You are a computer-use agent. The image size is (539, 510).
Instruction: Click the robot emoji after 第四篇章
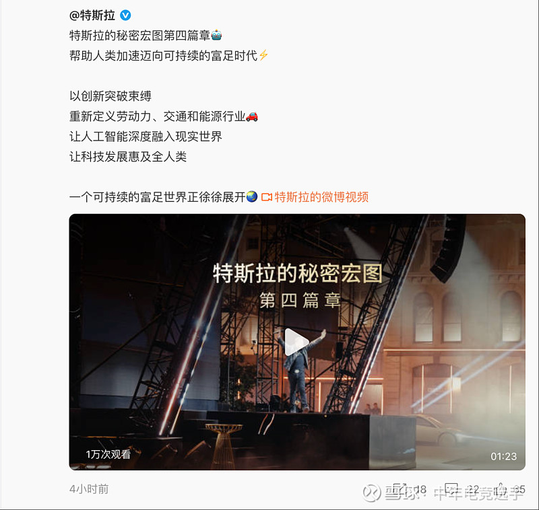216,35
